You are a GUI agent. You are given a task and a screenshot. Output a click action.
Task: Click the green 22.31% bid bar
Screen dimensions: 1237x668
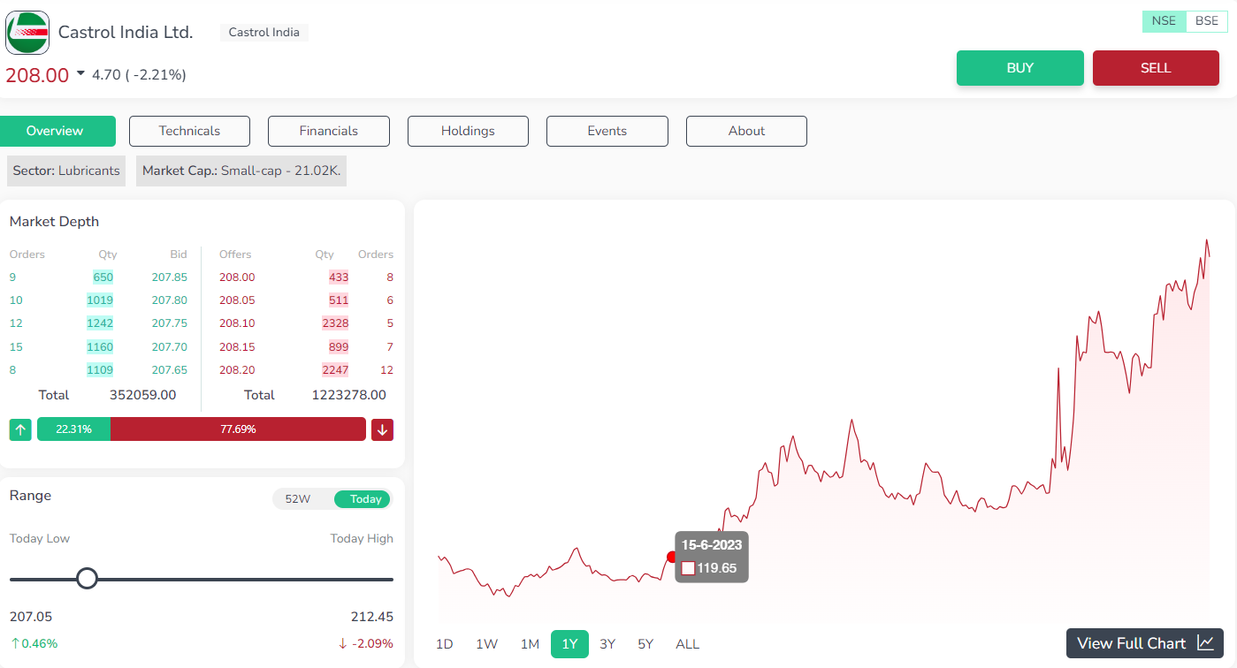[x=73, y=429]
